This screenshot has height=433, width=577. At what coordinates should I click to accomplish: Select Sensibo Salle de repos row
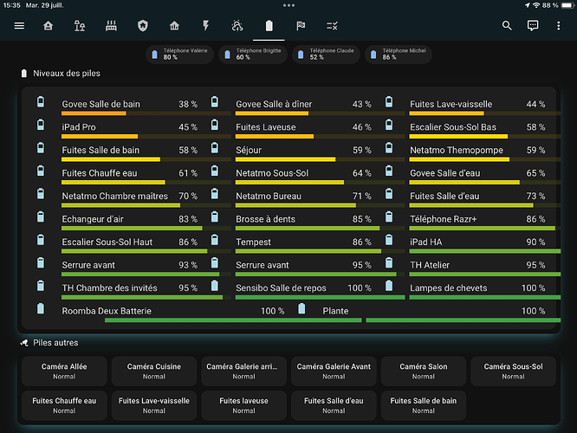[x=308, y=288]
